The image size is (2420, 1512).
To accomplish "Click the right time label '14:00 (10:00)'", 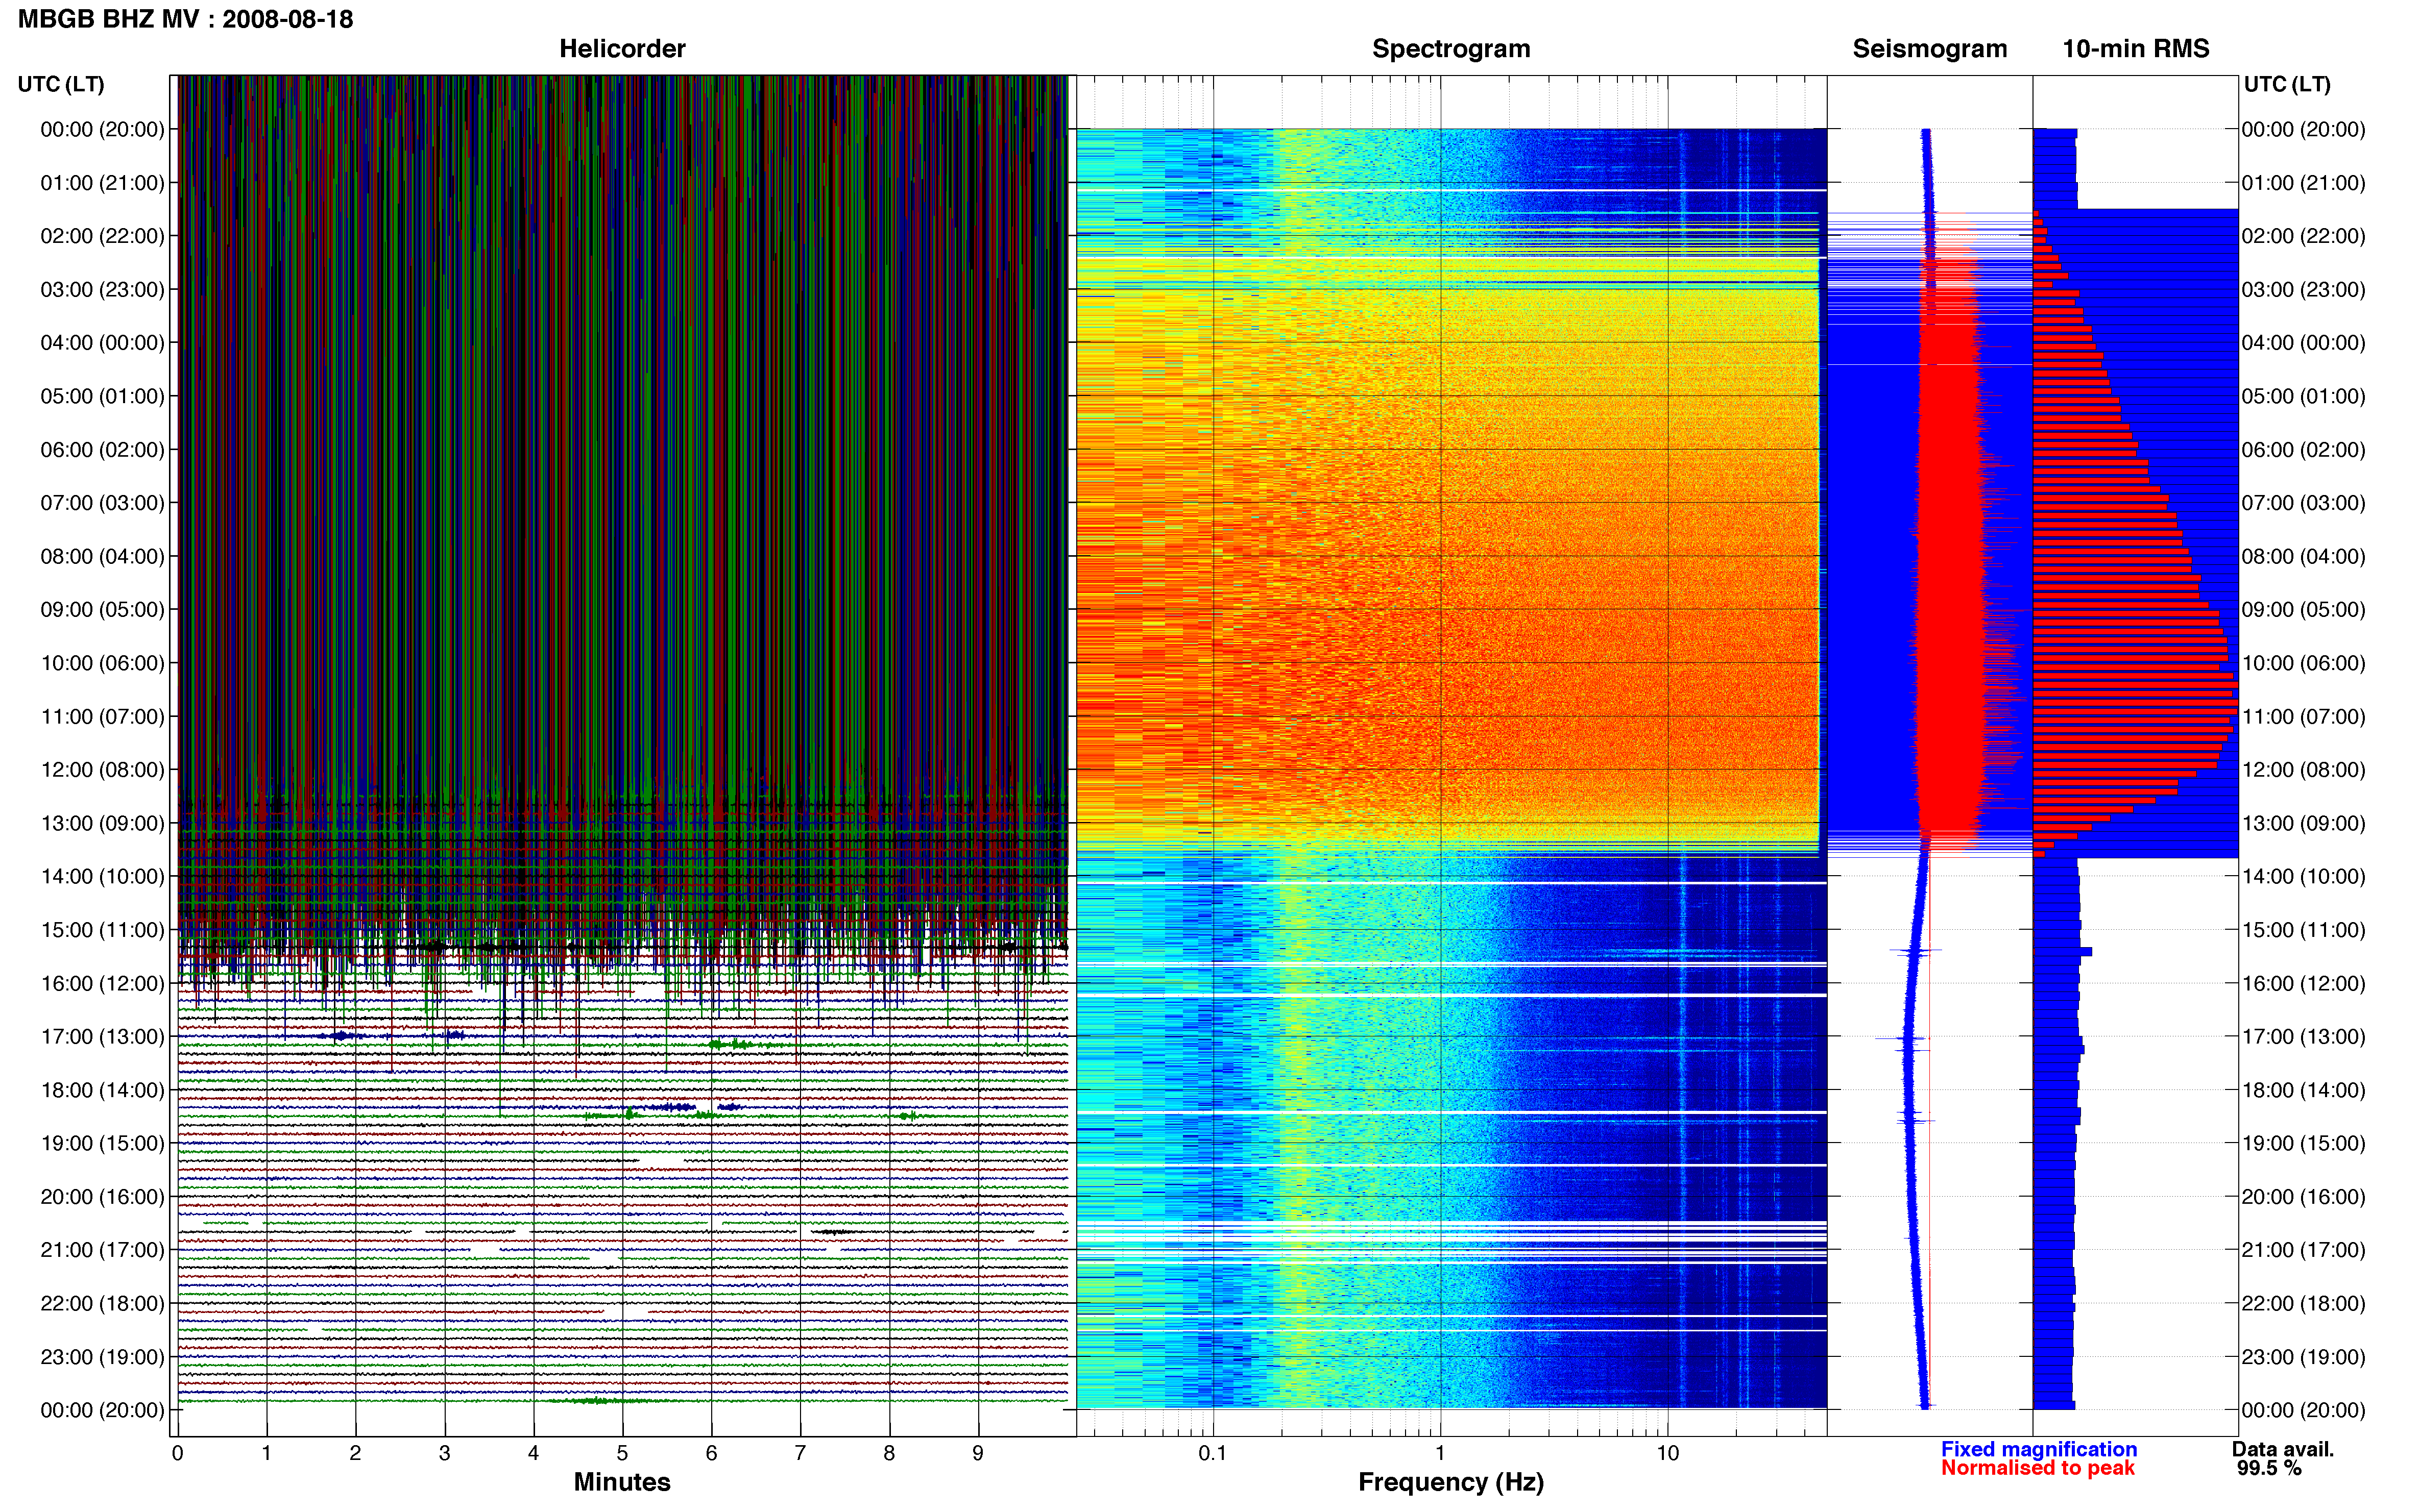I will point(2304,876).
